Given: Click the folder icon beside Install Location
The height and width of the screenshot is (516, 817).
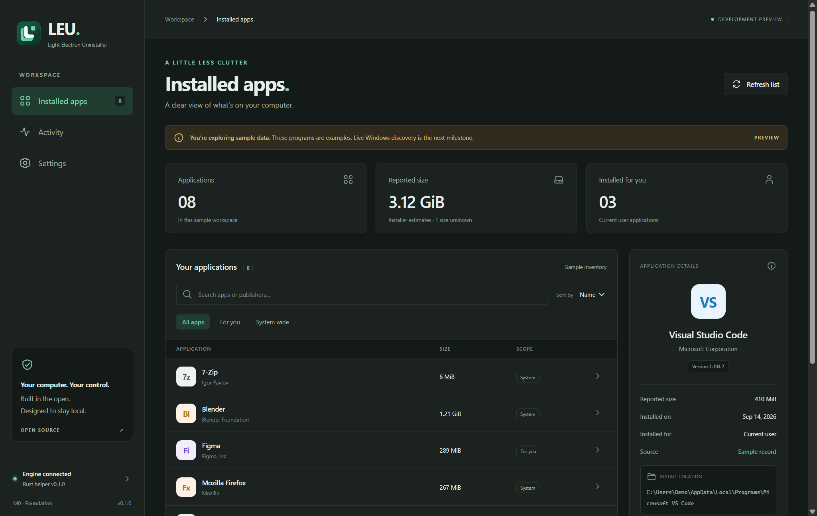Looking at the screenshot, I should click(x=652, y=477).
